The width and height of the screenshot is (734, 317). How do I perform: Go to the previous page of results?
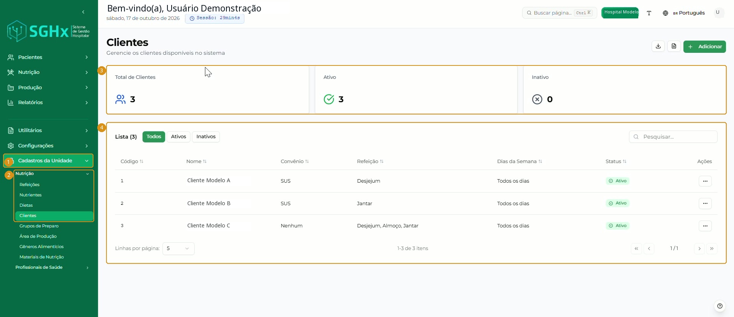649,248
